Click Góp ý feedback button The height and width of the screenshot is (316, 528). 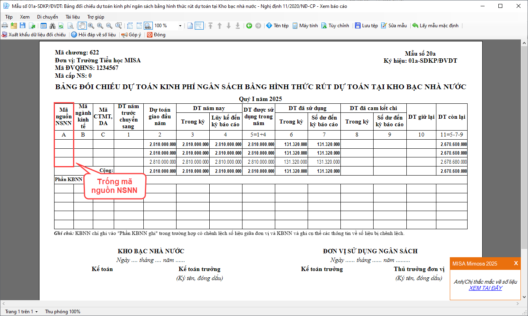click(131, 35)
